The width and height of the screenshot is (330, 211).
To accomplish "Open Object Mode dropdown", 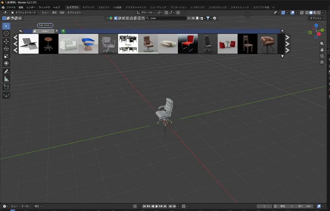I will (x=25, y=13).
